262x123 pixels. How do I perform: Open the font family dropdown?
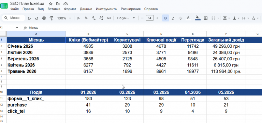[x=126, y=18]
